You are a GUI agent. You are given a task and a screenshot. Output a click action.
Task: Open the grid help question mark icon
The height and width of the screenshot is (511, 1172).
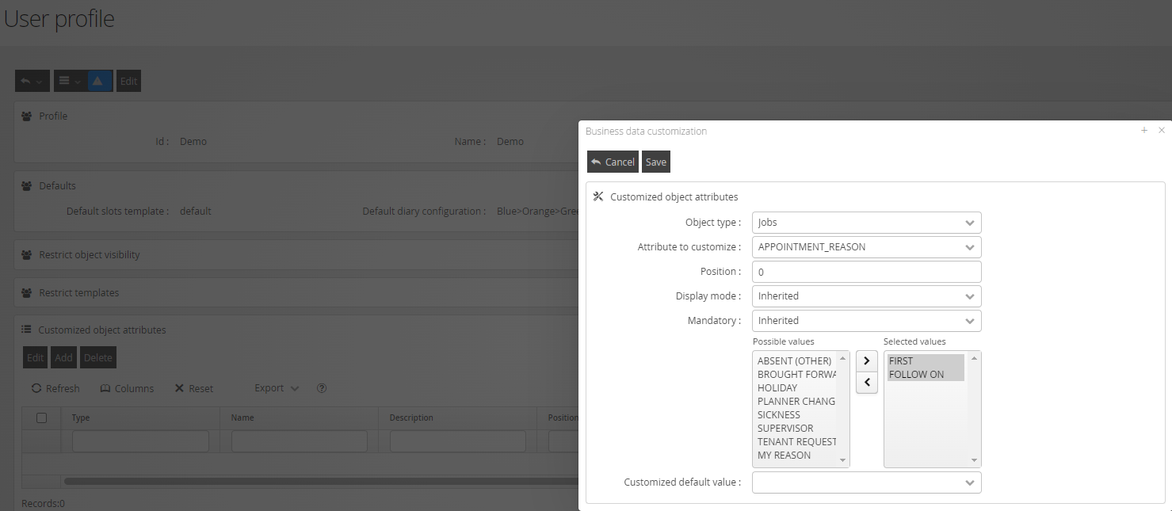click(x=322, y=388)
